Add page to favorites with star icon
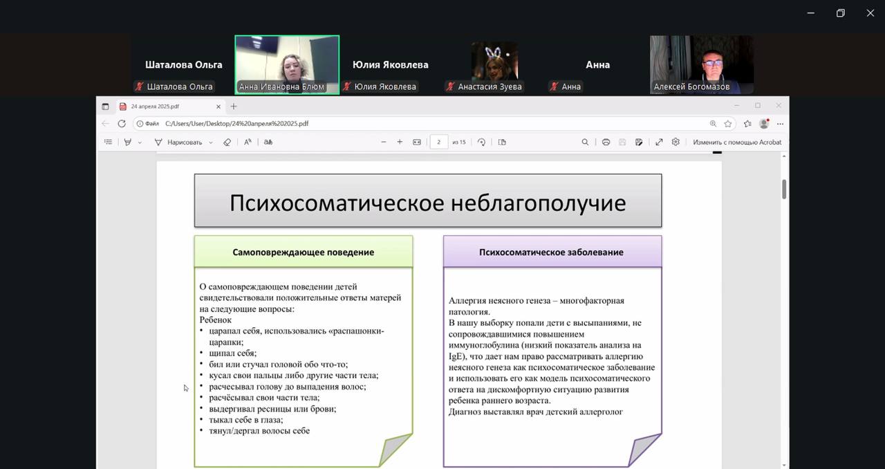Screen dimensions: 885x469 point(728,124)
